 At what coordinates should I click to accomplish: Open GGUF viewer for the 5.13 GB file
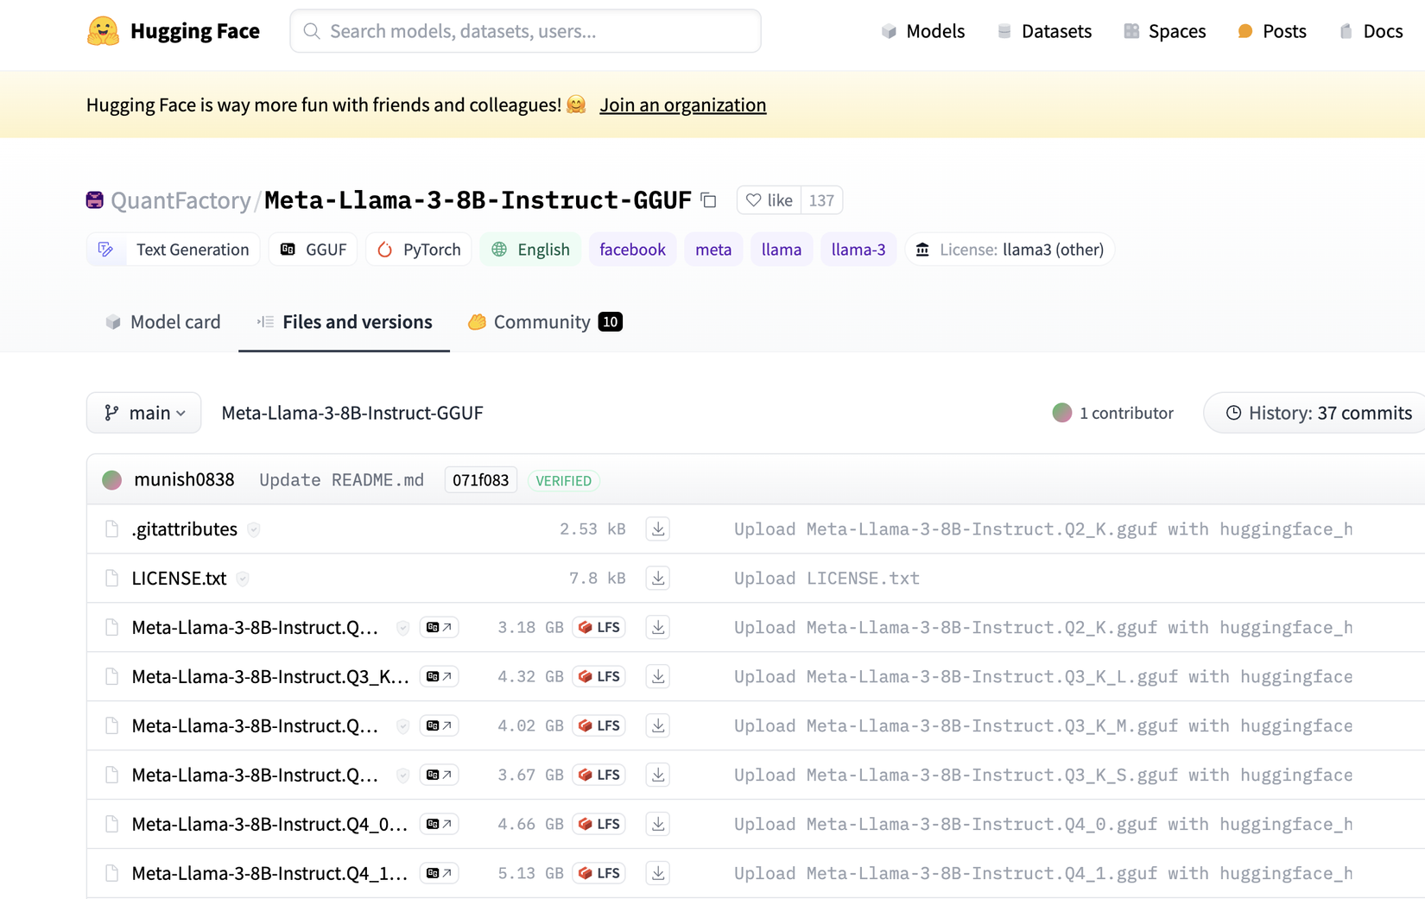click(439, 873)
